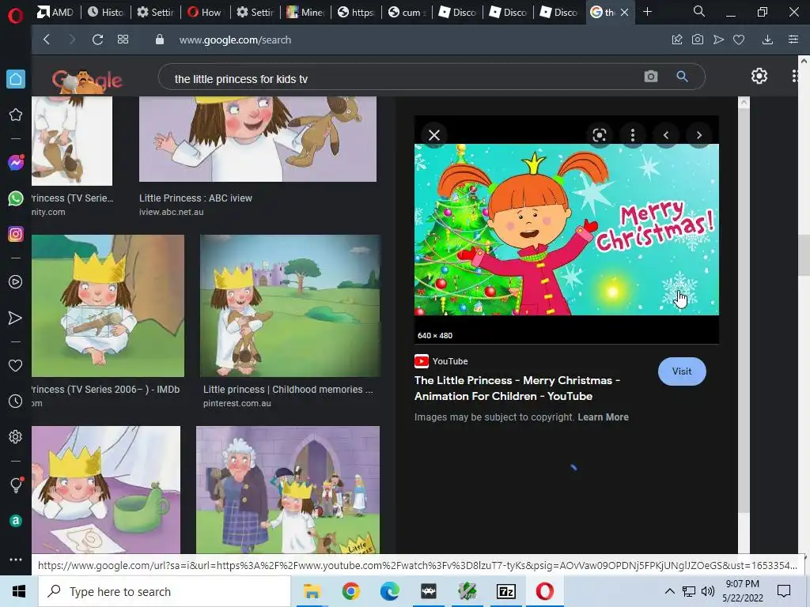Select thumbnail with grandmother in tartan skirt
The height and width of the screenshot is (607, 810).
coord(288,490)
